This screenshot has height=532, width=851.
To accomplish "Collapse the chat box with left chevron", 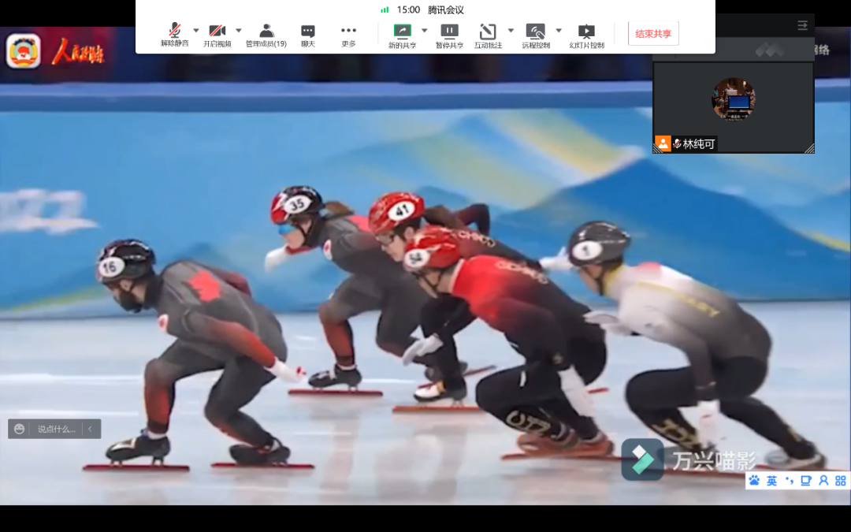I will (x=91, y=430).
